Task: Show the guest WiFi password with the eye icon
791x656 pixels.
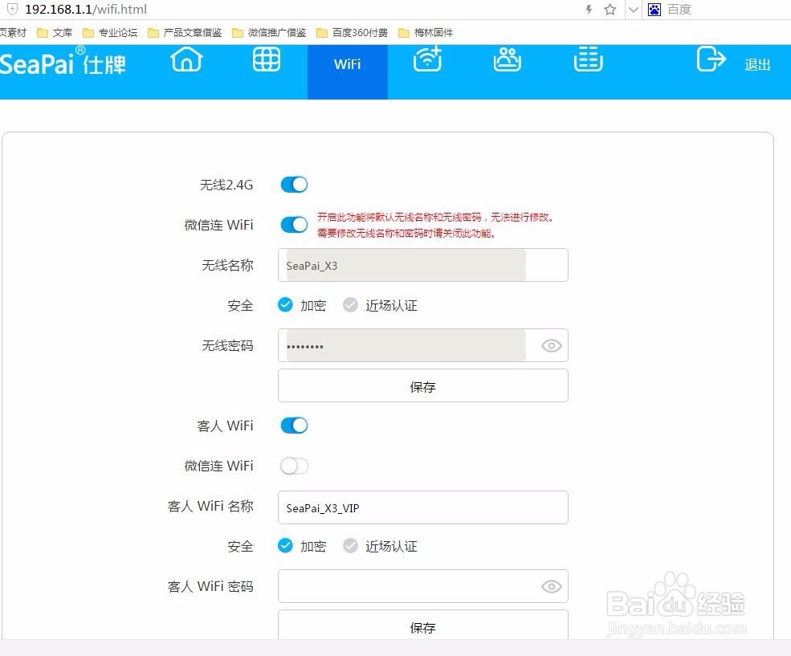Action: click(550, 587)
